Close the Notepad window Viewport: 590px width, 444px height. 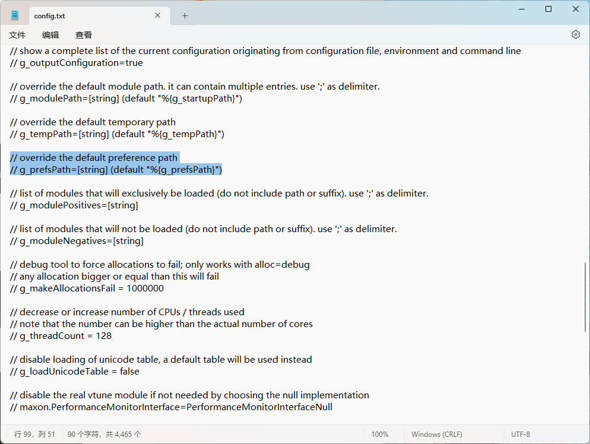point(576,9)
